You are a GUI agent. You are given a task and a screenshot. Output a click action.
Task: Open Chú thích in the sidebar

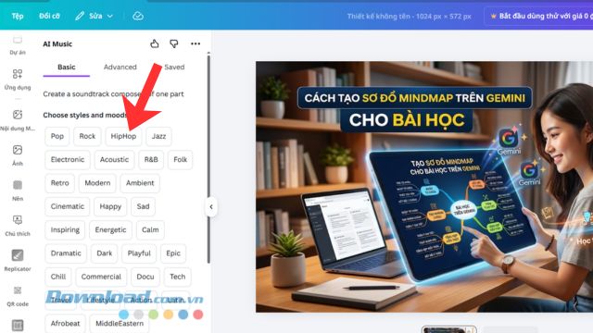[x=18, y=226]
